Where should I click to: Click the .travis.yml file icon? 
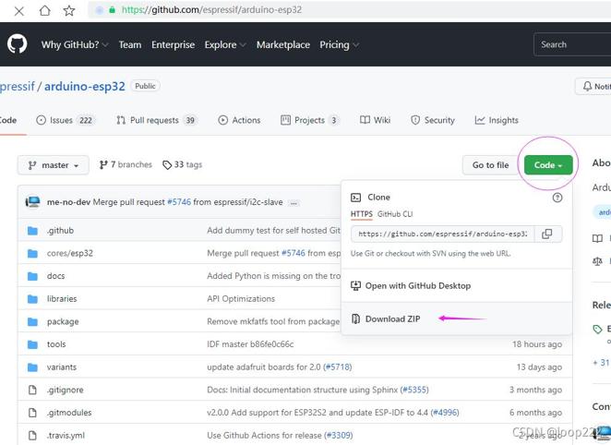tap(32, 435)
